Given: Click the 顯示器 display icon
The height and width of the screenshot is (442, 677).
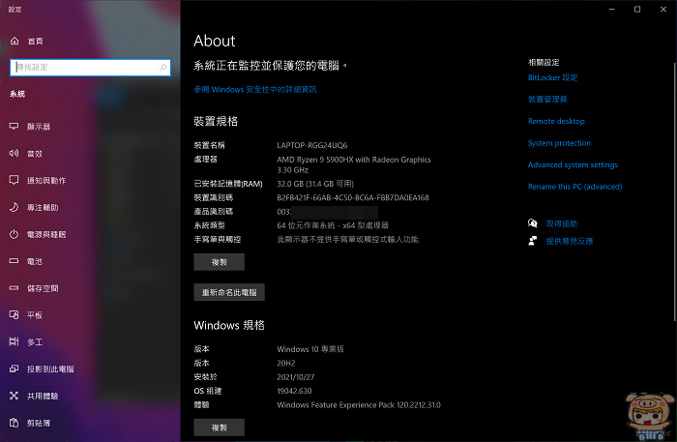Looking at the screenshot, I should pyautogui.click(x=14, y=127).
